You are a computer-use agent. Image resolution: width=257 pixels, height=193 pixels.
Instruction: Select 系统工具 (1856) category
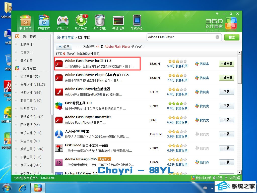point(32,149)
